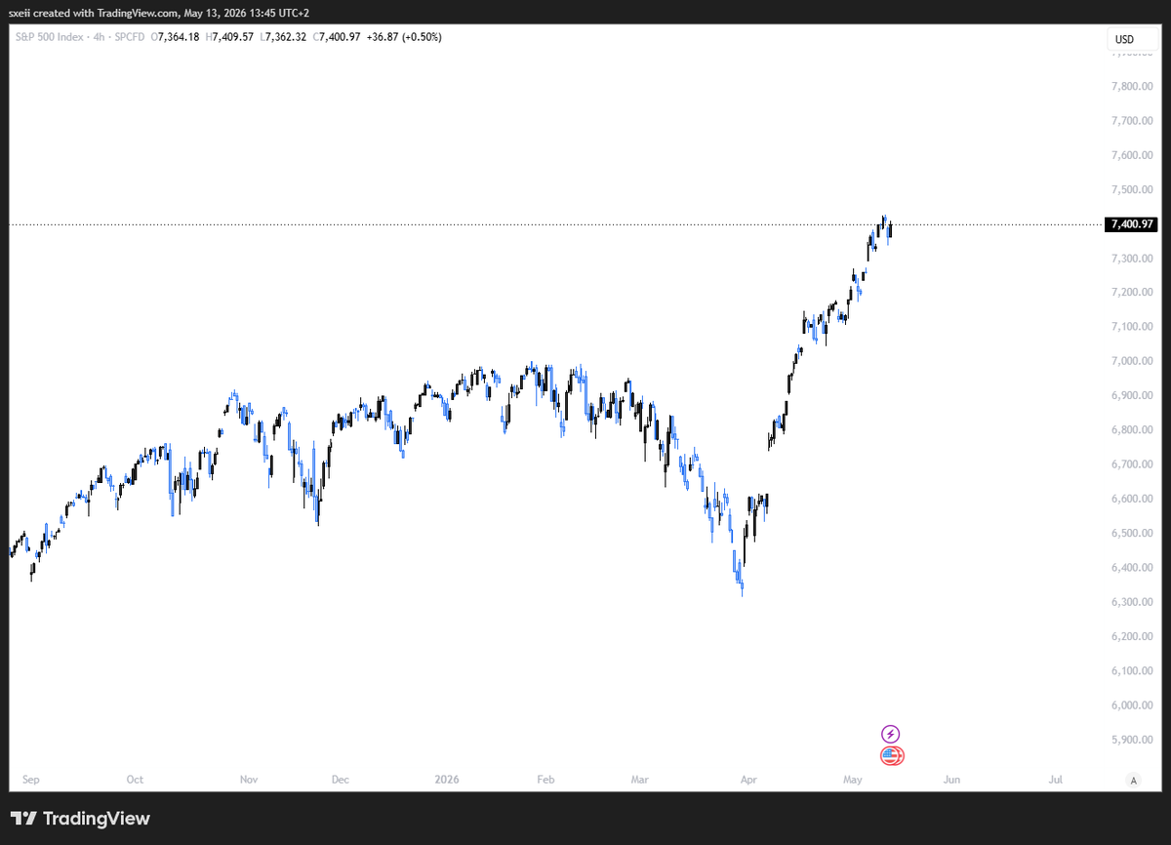Click the Jun label on the time axis
The image size is (1171, 845).
(x=952, y=780)
